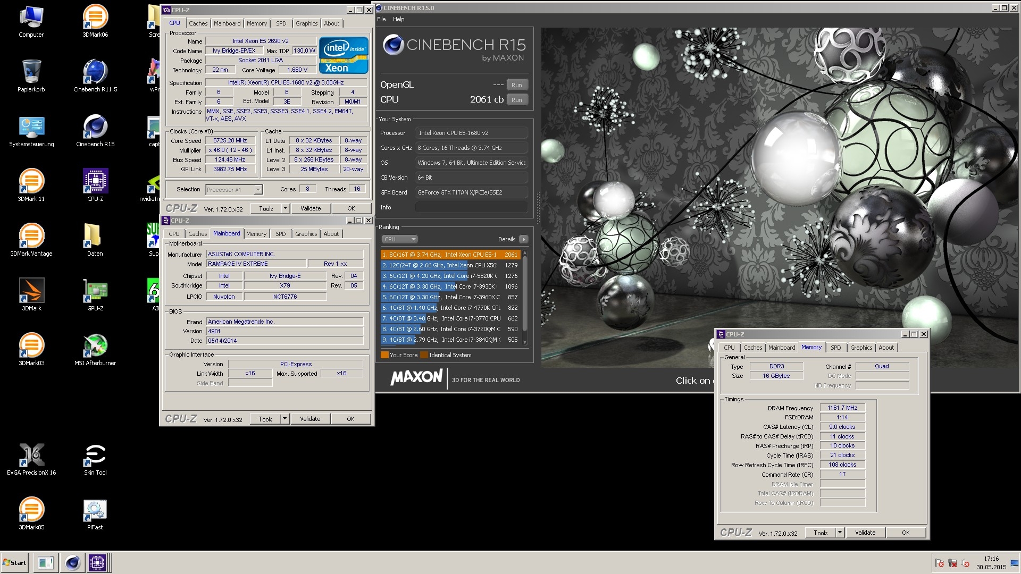Click CPU-Z taskbar button
This screenshot has height=574, width=1021.
point(97,562)
